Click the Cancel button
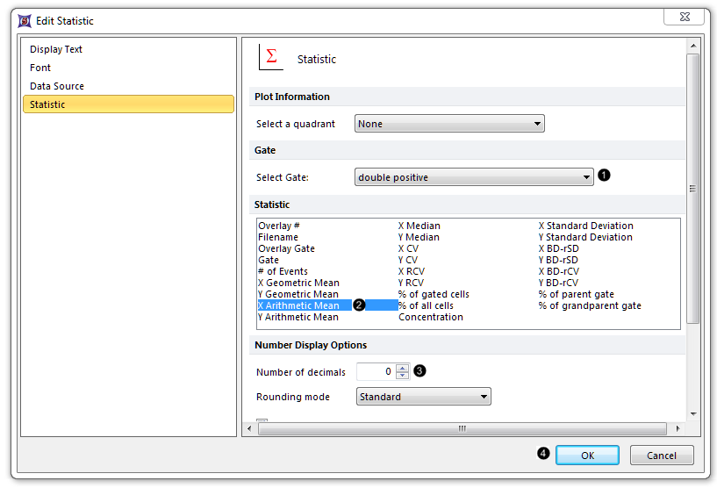Viewport: 717px width, 488px height. (661, 456)
